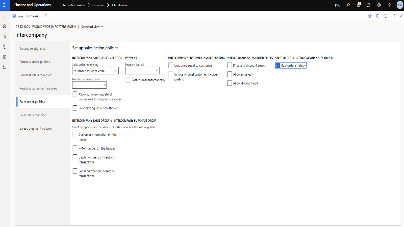This screenshot has height=227, width=404.
Task: Open the app launcher waffle icon
Action: pos(5,5)
